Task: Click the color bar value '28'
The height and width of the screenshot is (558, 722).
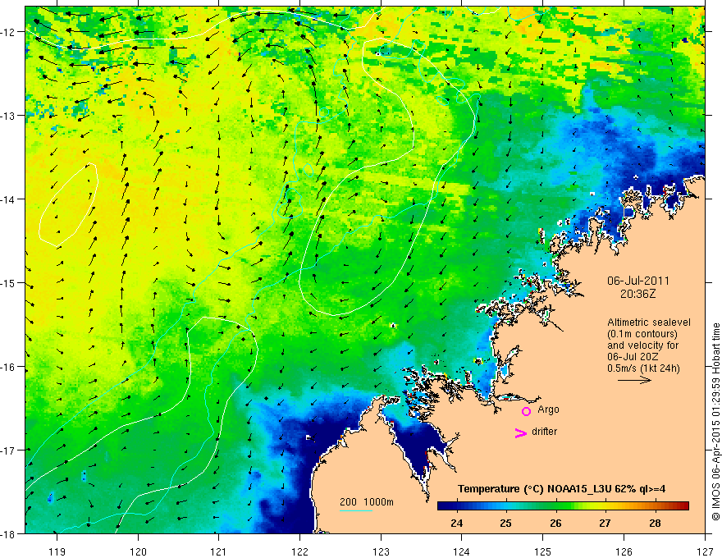Action: pyautogui.click(x=655, y=523)
